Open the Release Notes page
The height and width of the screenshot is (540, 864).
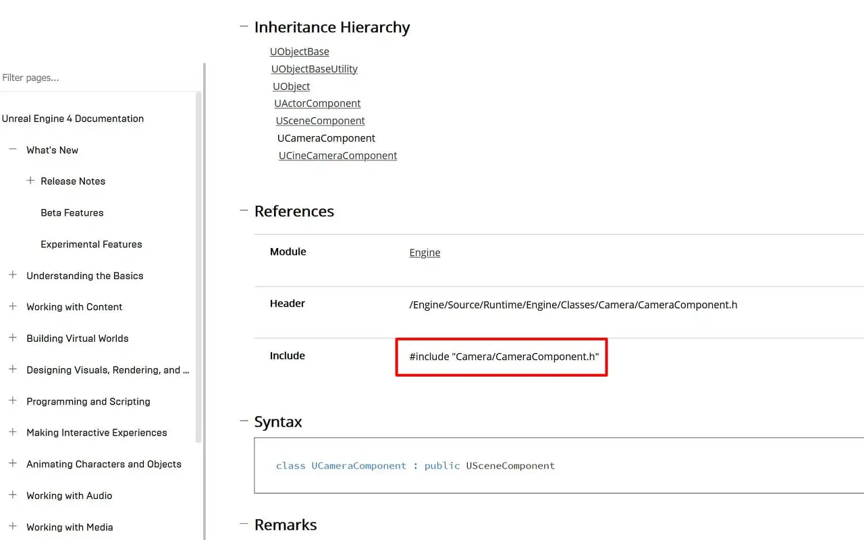coord(73,181)
